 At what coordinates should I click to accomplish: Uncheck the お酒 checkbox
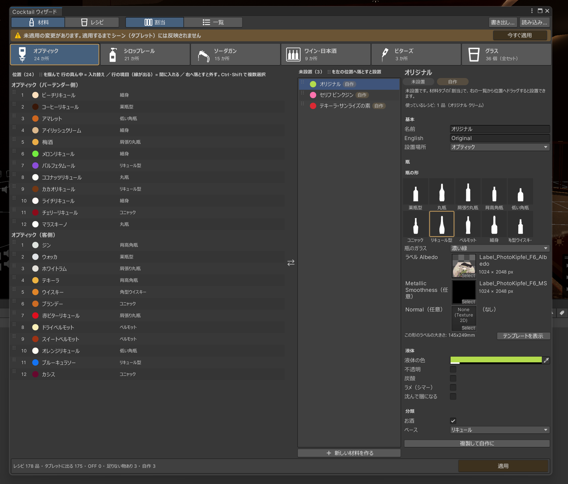(453, 421)
